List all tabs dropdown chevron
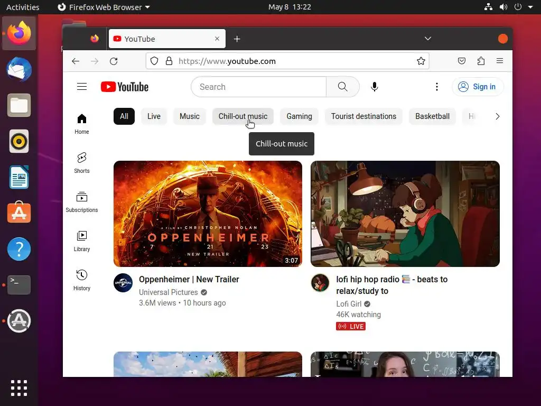 [x=428, y=39]
